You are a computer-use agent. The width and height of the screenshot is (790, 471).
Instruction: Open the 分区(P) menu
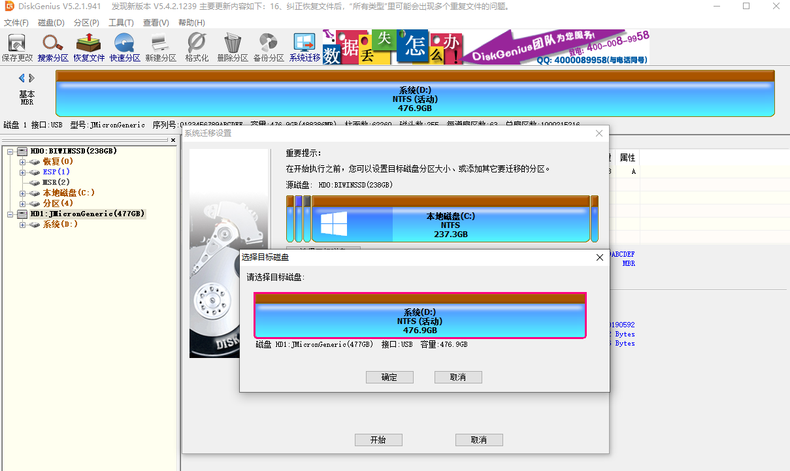point(86,22)
